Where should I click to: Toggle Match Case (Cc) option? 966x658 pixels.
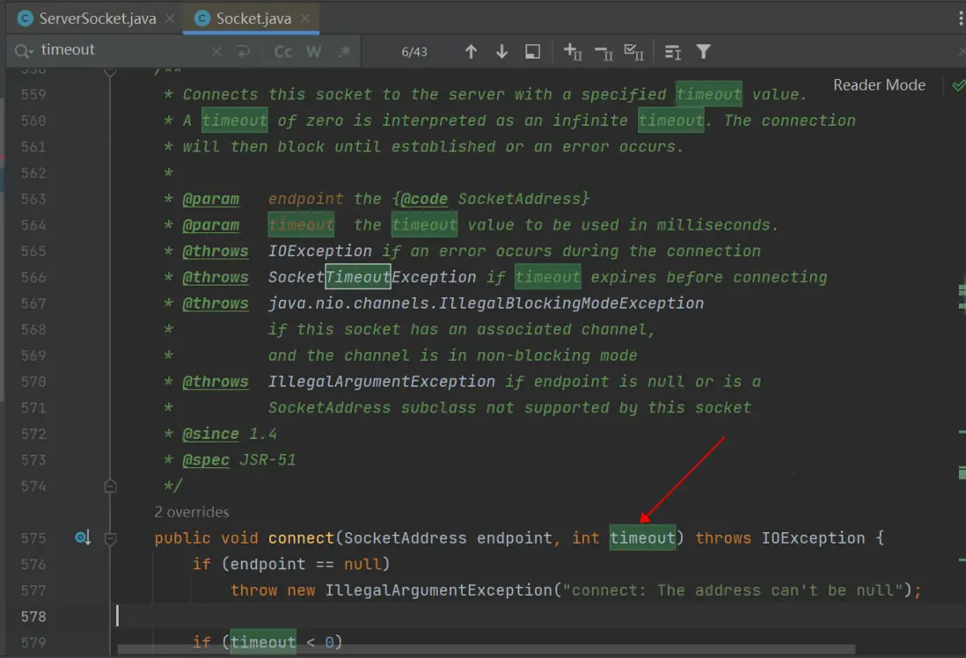[x=283, y=52]
